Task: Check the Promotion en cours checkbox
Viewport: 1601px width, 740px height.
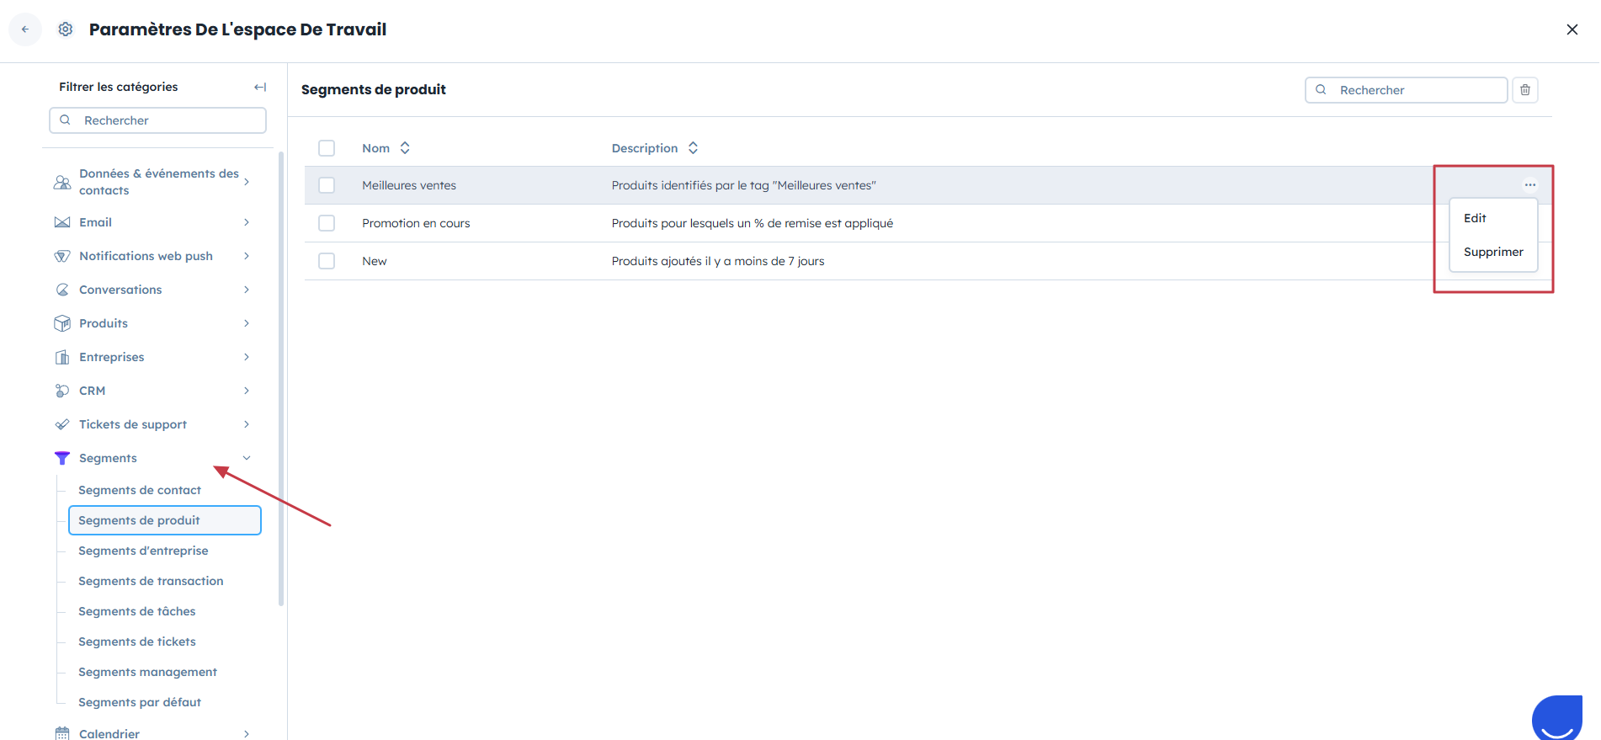Action: (327, 223)
